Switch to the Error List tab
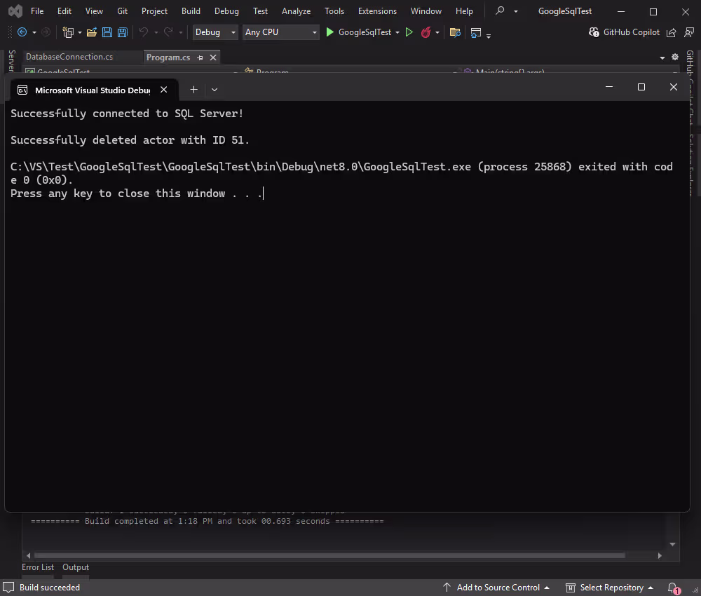 coord(38,567)
